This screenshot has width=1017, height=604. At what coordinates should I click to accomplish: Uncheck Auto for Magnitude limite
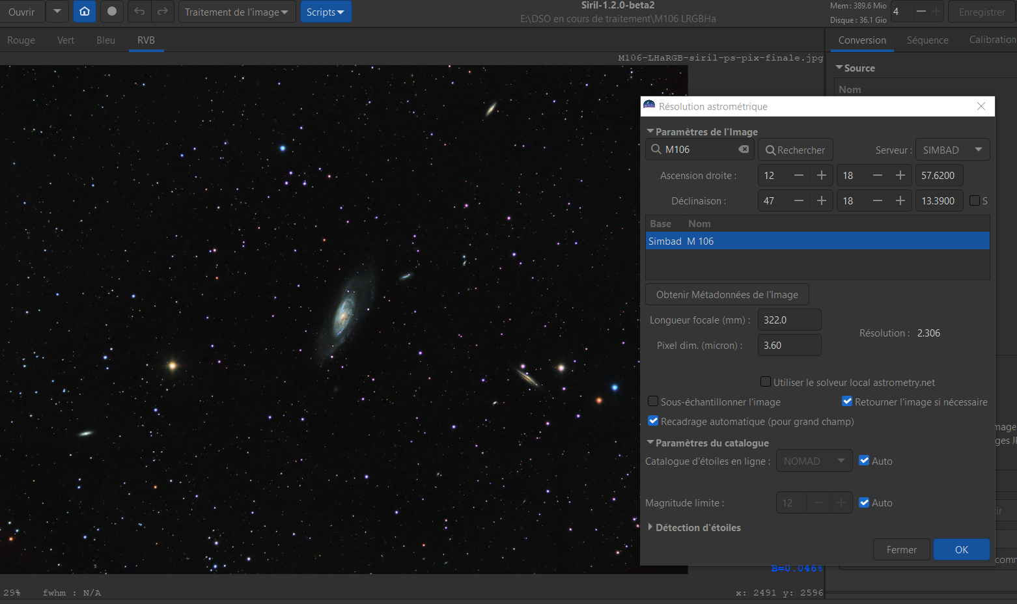coord(864,502)
